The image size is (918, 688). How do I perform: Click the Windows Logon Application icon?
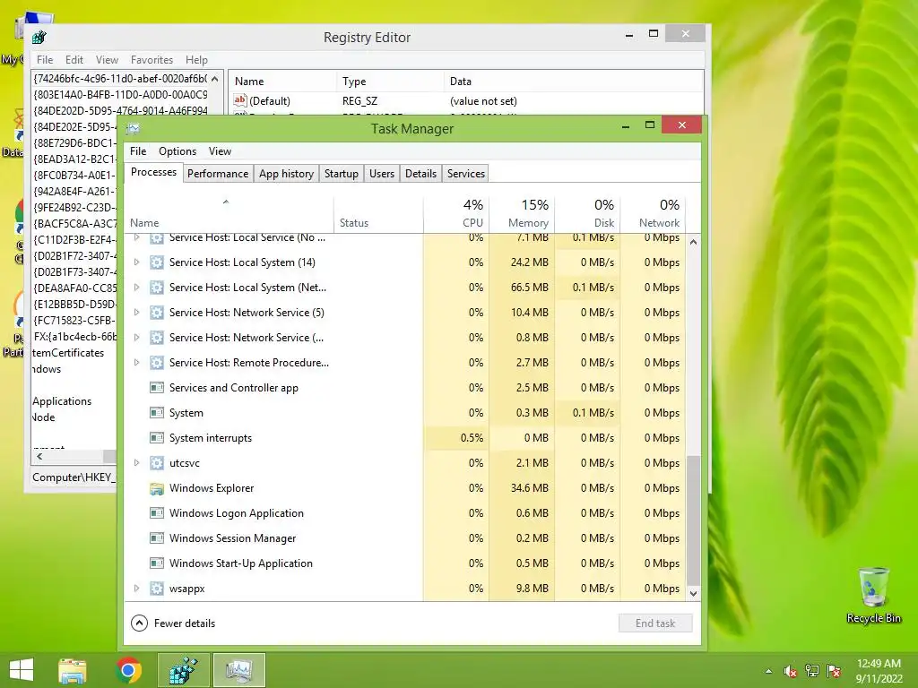click(156, 513)
